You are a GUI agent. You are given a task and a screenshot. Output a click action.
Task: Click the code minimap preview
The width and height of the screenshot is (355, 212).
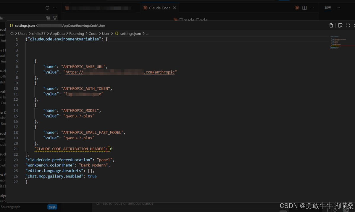339,43
